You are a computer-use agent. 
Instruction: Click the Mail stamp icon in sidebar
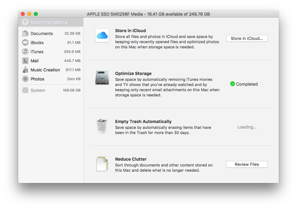(x=25, y=61)
